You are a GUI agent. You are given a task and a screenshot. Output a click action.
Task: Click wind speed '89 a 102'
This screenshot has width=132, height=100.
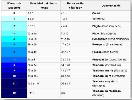click(33, 76)
